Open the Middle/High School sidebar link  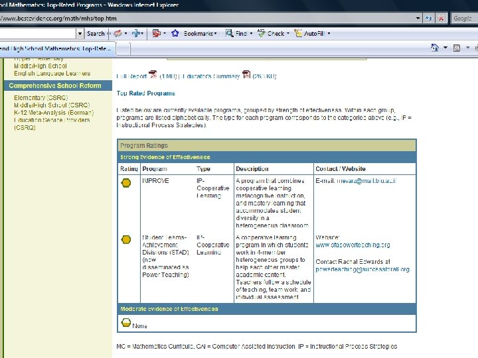(40, 66)
